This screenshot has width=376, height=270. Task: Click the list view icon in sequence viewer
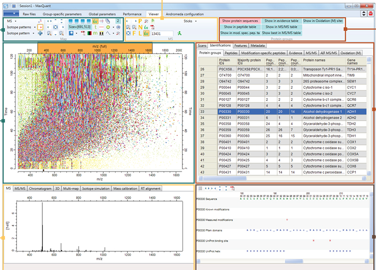point(200,188)
